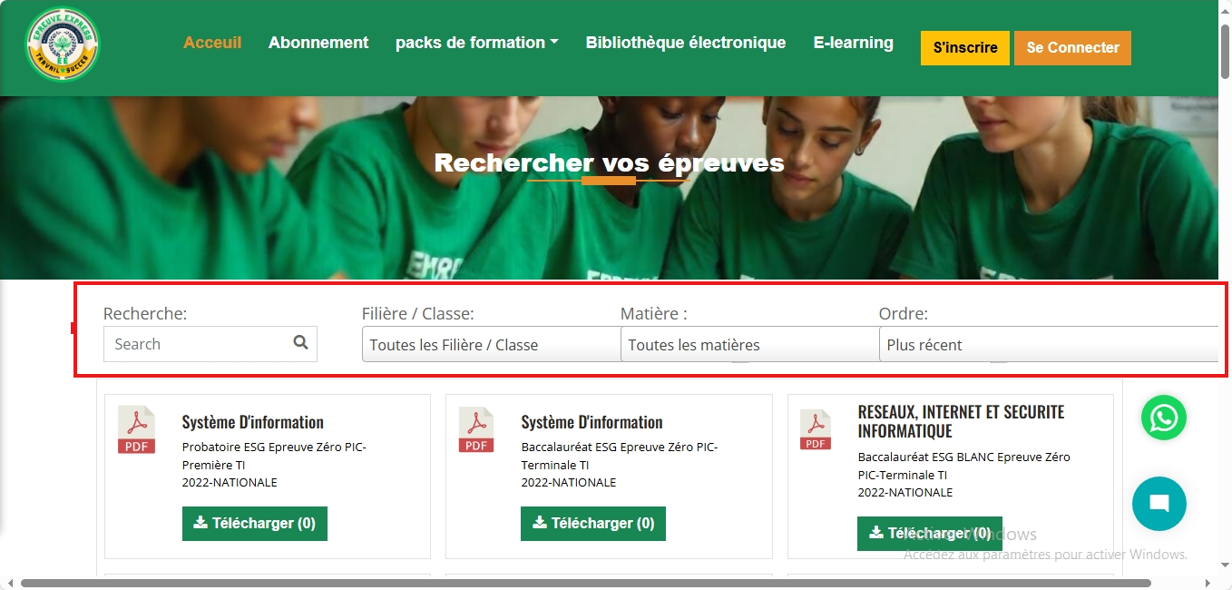Expand the packs de formation menu
Image resolution: width=1232 pixels, height=590 pixels.
[x=477, y=43]
